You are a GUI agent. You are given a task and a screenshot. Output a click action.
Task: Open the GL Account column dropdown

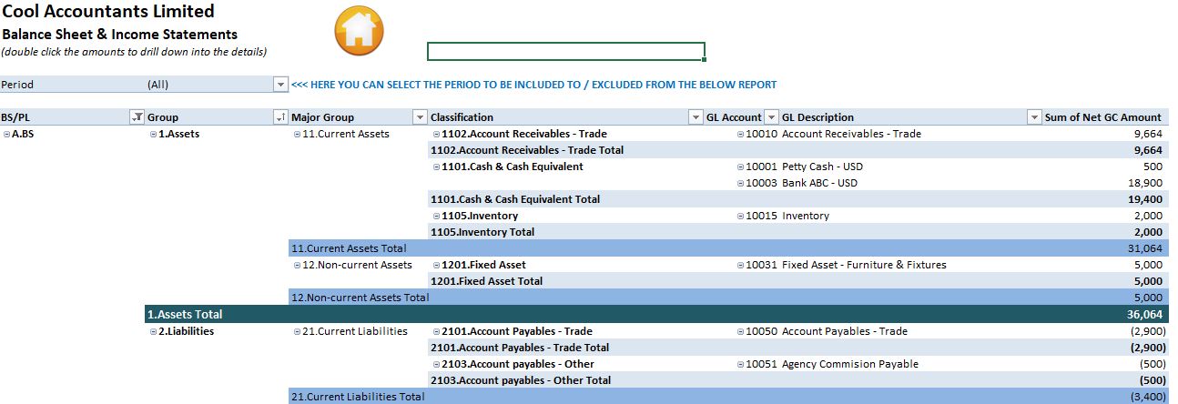(772, 117)
